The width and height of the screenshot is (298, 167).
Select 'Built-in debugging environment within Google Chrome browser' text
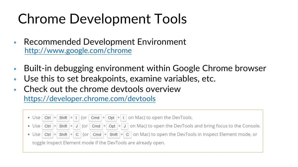tap(145, 68)
